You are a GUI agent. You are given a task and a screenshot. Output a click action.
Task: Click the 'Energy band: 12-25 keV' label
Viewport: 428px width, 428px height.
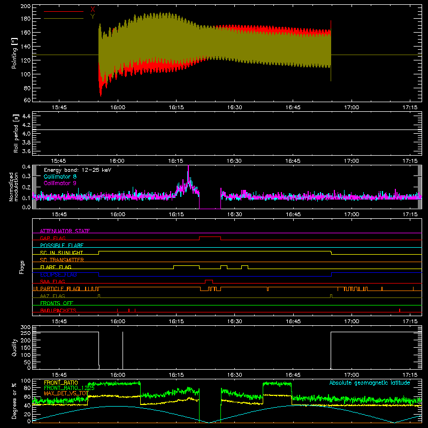pos(78,170)
